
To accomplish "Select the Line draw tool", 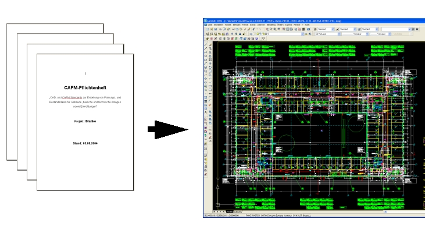I will pos(205,45).
